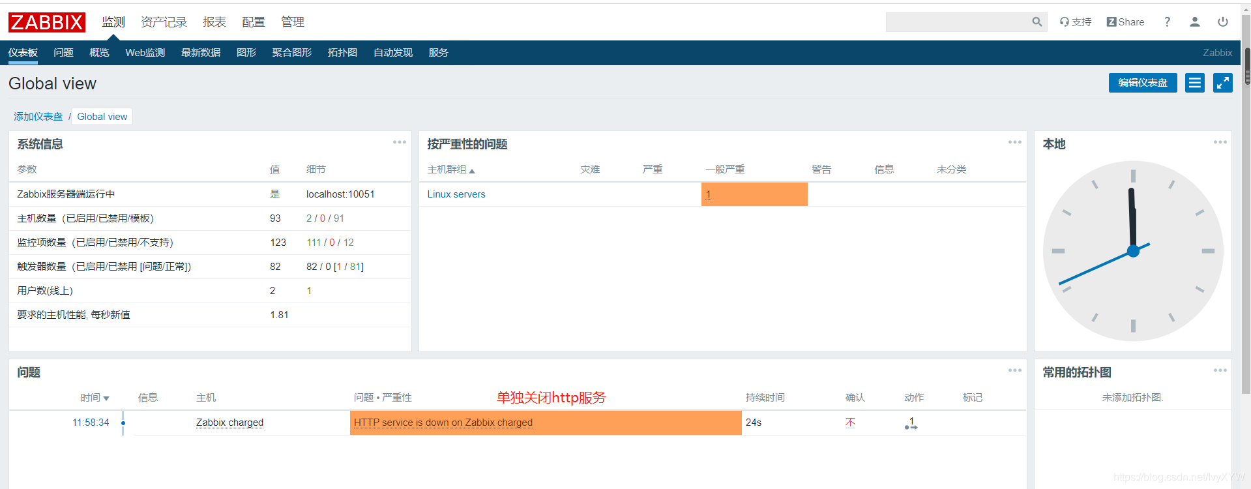
Task: Select the 问题 submenu tab
Action: [63, 53]
